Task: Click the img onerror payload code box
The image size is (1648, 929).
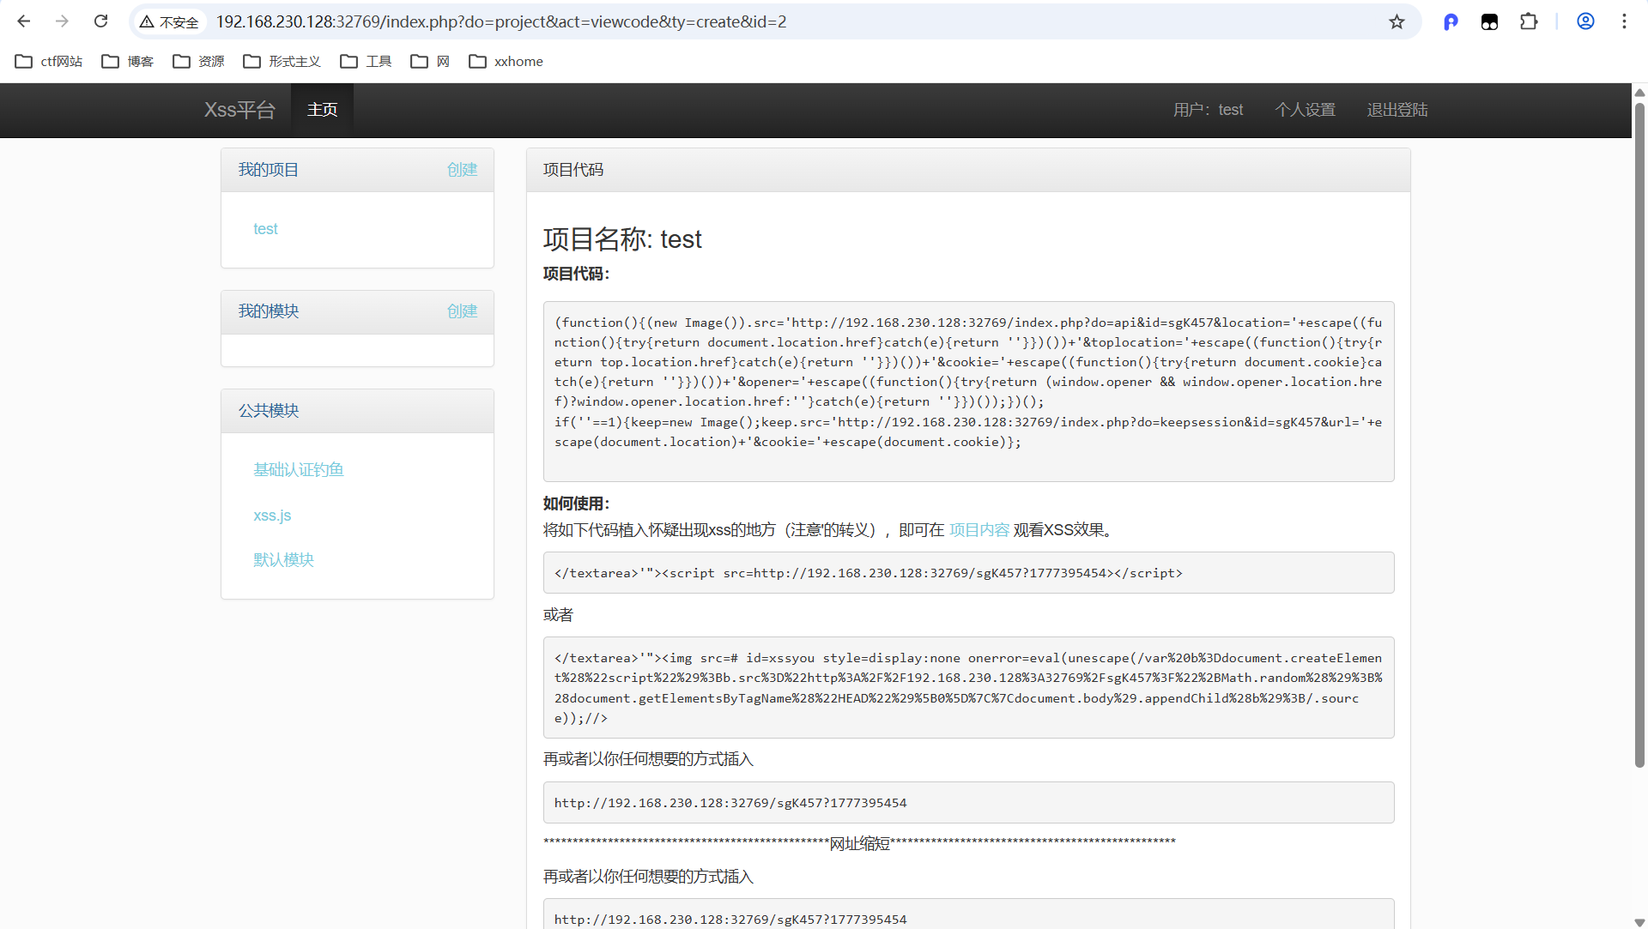Action: pos(968,687)
